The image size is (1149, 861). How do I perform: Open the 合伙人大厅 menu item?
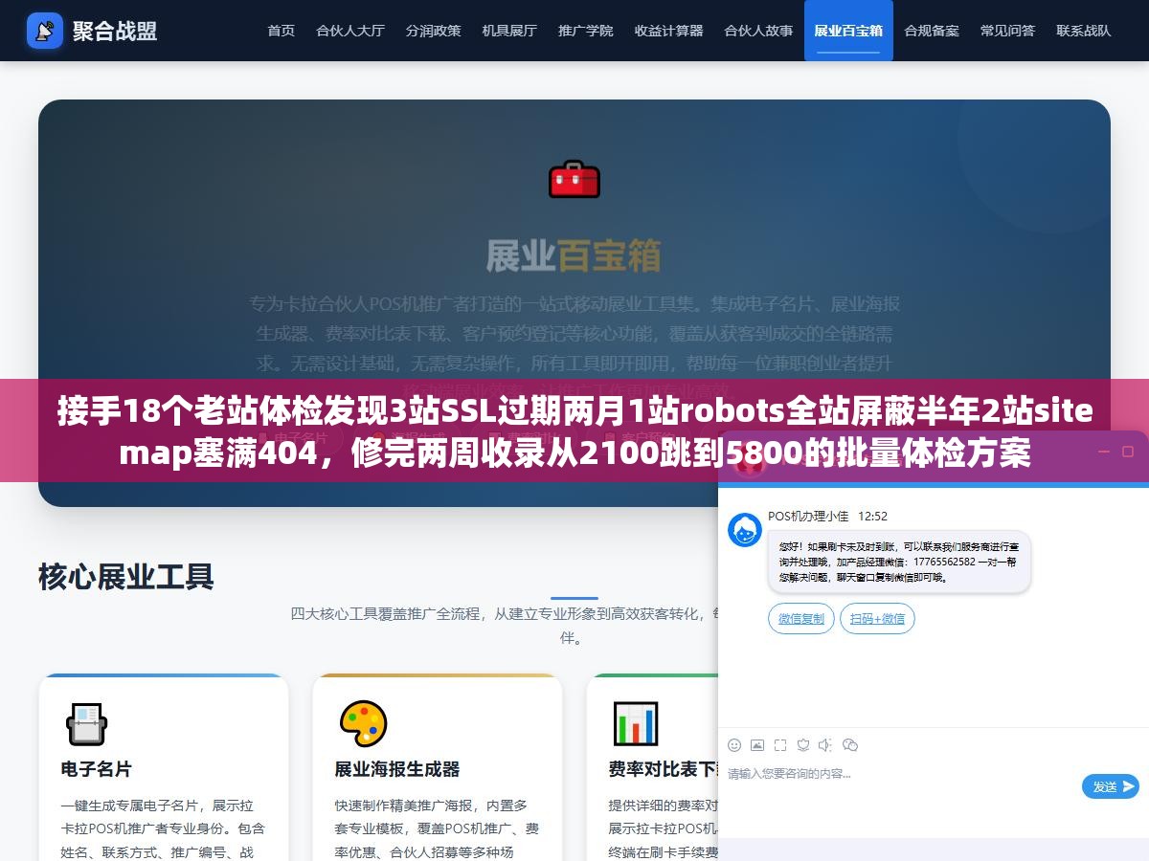(350, 31)
